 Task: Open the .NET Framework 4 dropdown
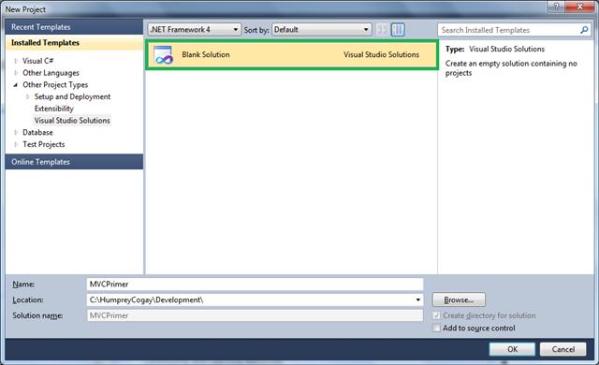click(195, 29)
